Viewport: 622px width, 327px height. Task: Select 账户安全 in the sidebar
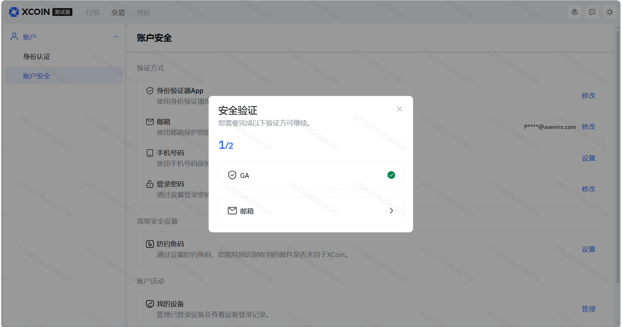coord(36,76)
